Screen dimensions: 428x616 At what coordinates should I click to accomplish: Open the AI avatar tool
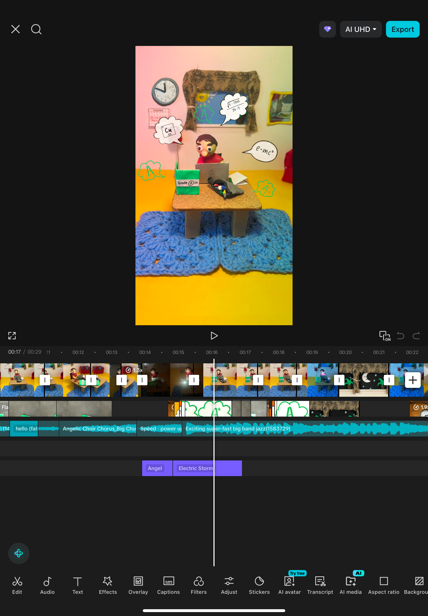pyautogui.click(x=289, y=585)
